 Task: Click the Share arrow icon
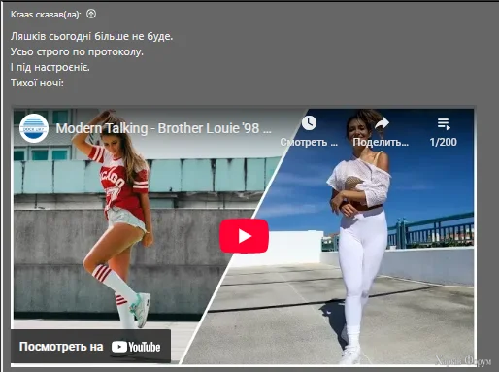click(x=381, y=123)
